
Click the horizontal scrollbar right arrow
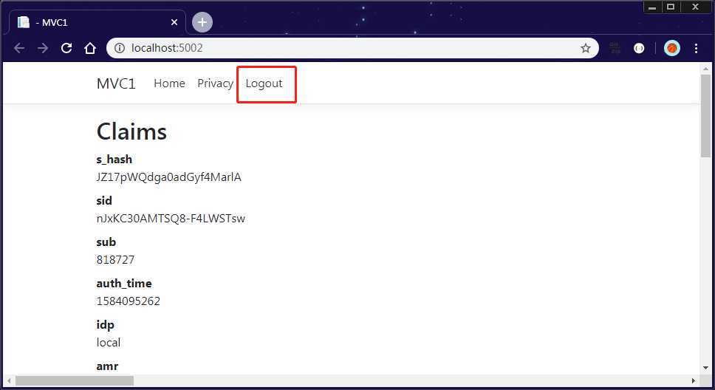(x=693, y=380)
